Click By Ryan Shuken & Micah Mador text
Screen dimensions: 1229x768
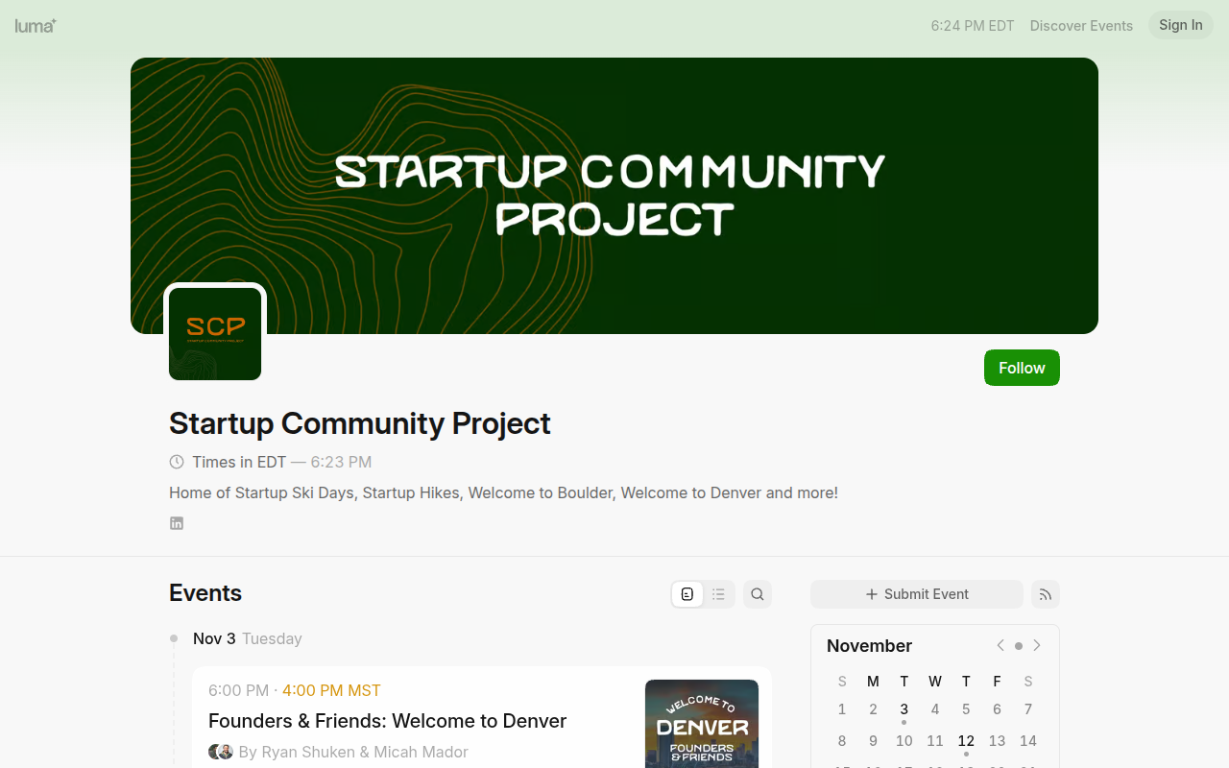pyautogui.click(x=353, y=752)
